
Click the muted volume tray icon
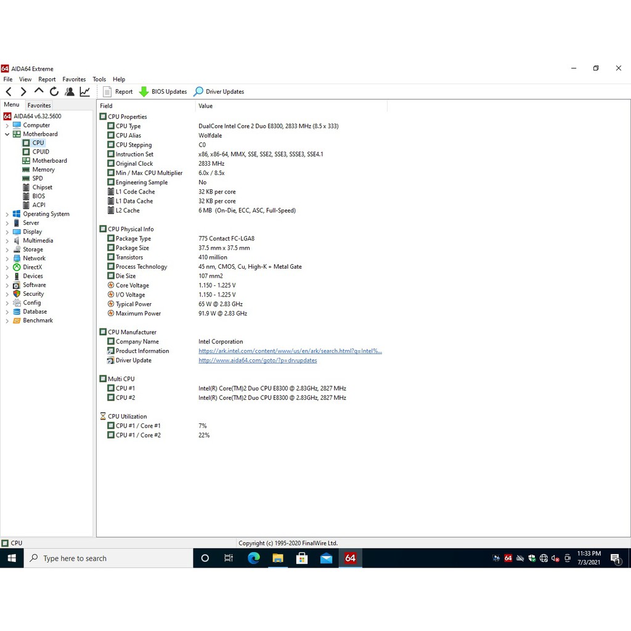pos(555,558)
